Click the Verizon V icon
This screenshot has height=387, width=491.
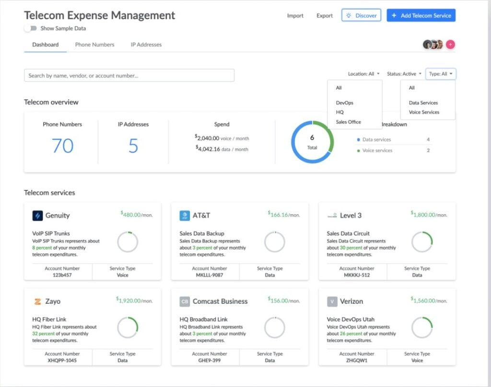pos(332,301)
